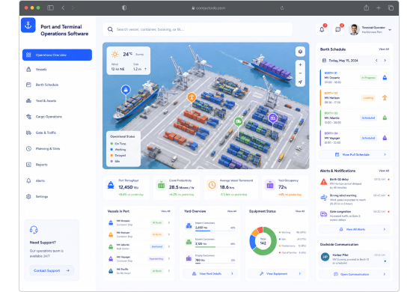Open the messages chat icon in header
This screenshot has height=292, width=419.
pos(338,29)
